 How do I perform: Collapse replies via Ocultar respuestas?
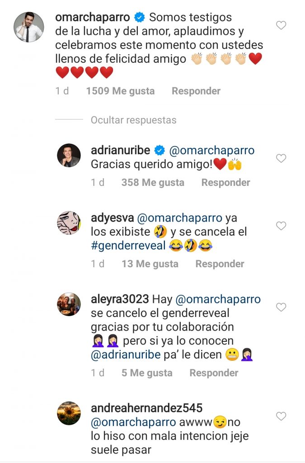click(x=133, y=120)
